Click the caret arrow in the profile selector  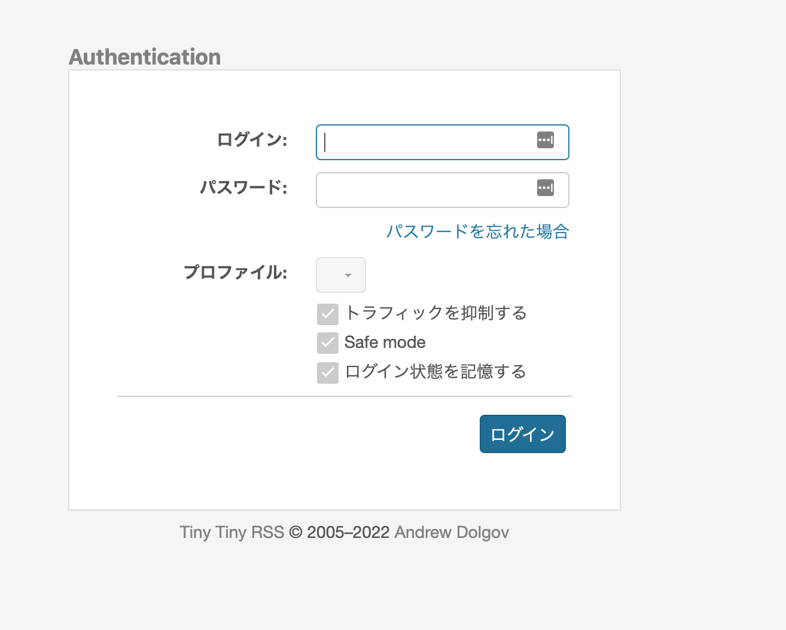[x=348, y=276]
